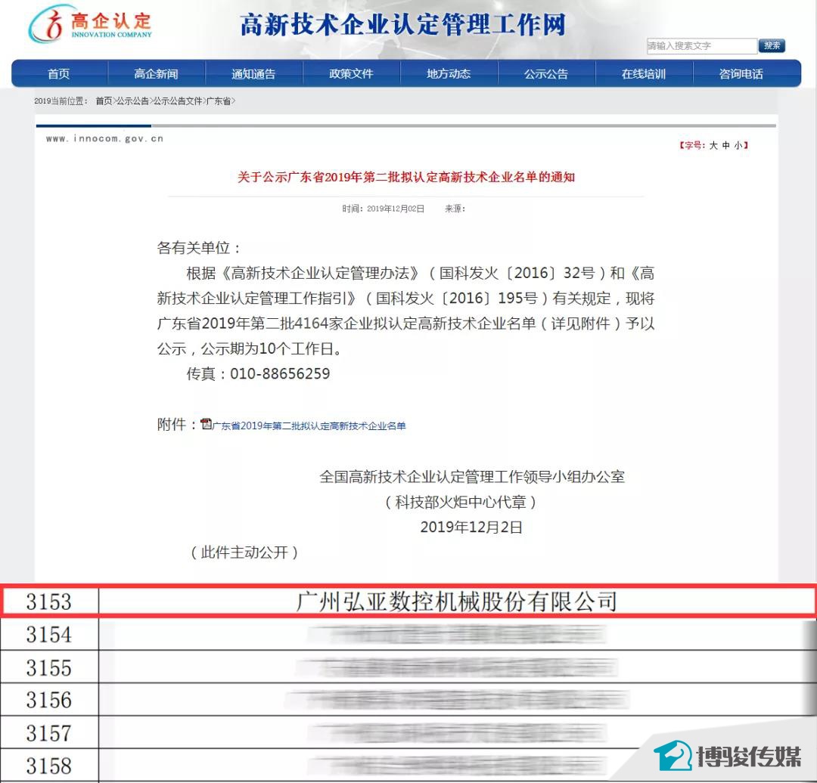Open the 高企新闻 navigation tab

pyautogui.click(x=156, y=74)
